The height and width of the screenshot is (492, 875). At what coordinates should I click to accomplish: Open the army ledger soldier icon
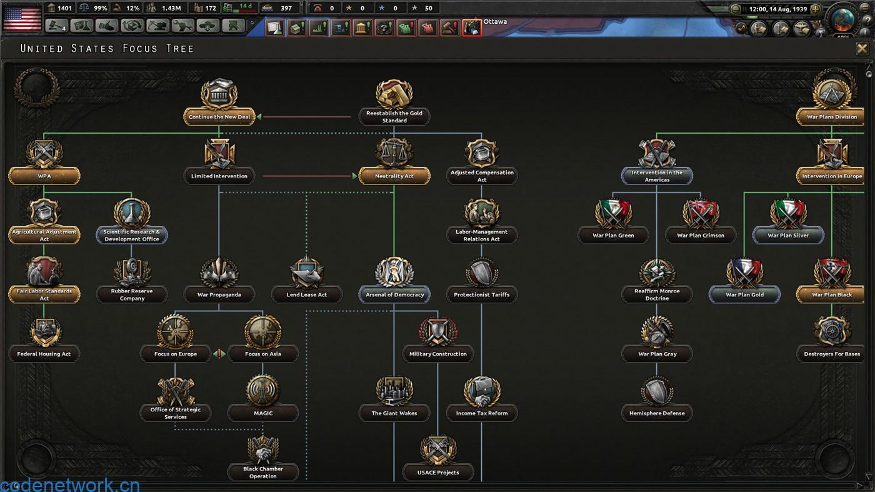759,29
